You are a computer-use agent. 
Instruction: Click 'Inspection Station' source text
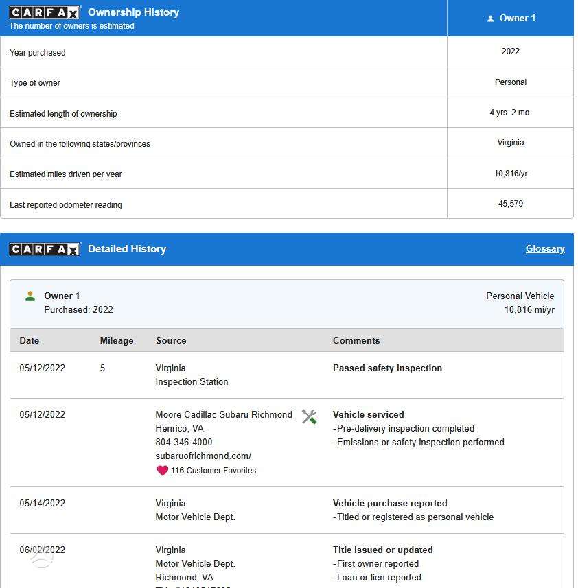point(192,381)
